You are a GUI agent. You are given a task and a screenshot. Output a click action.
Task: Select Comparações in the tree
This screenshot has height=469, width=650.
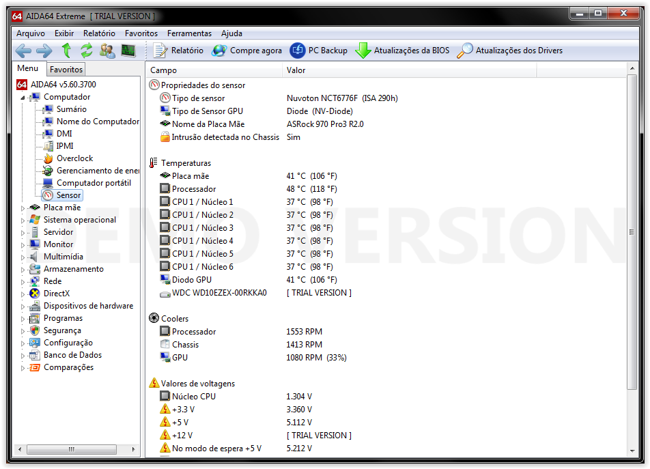click(68, 367)
